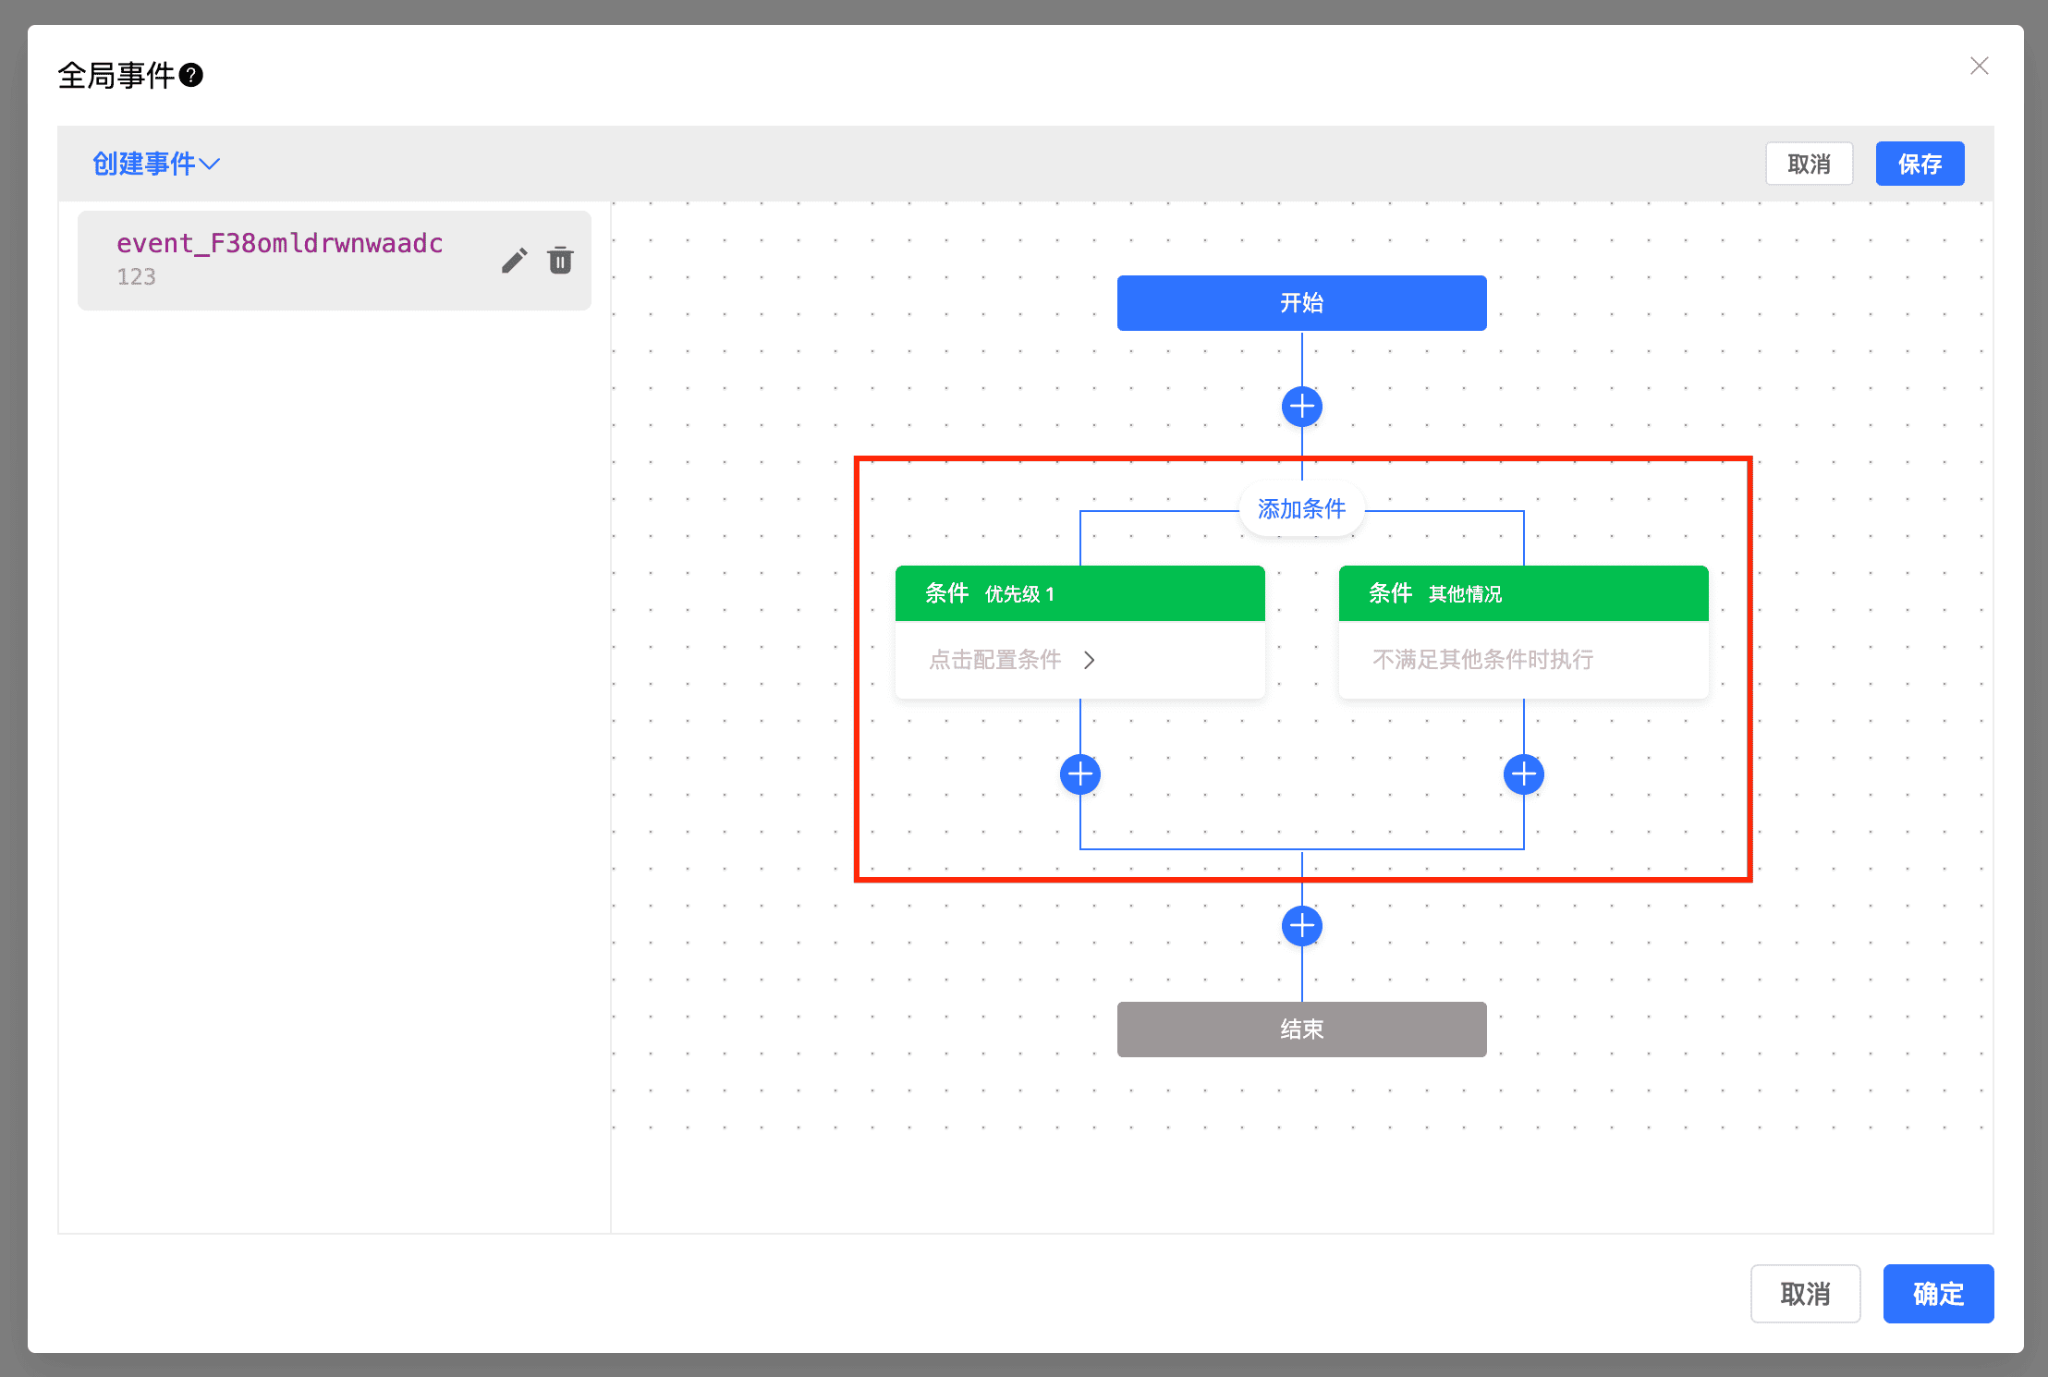The image size is (2048, 1377).
Task: Add node under 优先级 1 condition branch
Action: [x=1079, y=774]
